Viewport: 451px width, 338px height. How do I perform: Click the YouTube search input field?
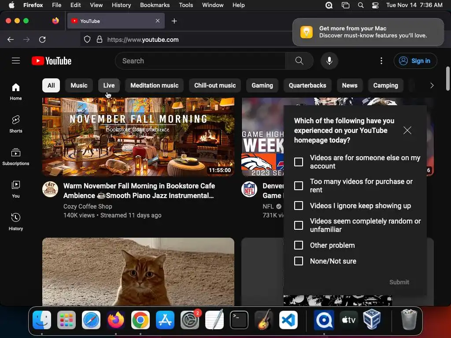pos(200,61)
